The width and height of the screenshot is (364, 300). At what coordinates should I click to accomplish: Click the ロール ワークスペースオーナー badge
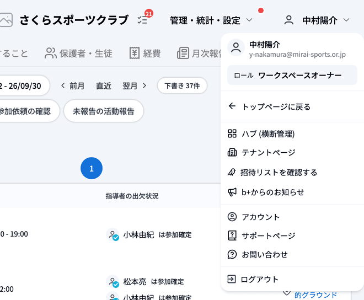click(x=292, y=75)
